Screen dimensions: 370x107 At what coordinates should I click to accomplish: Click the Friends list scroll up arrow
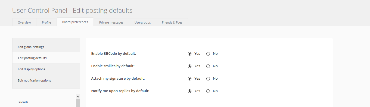[x=78, y=96]
